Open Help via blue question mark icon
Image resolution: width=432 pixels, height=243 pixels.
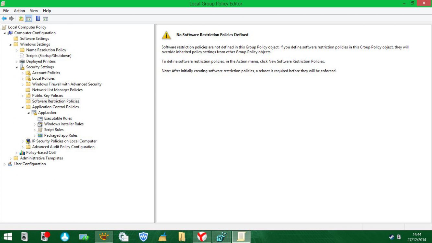coord(38,18)
